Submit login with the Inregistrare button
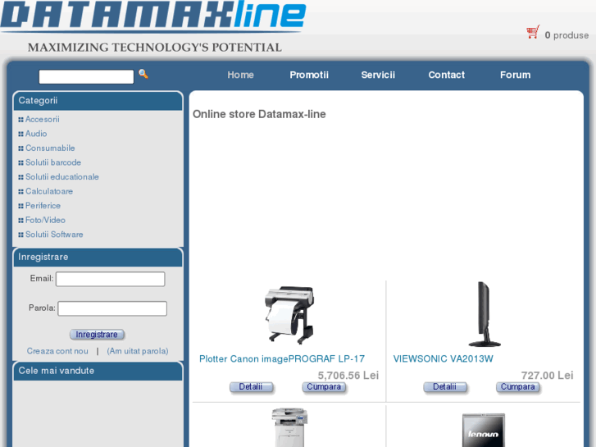The image size is (596, 447). coord(97,335)
